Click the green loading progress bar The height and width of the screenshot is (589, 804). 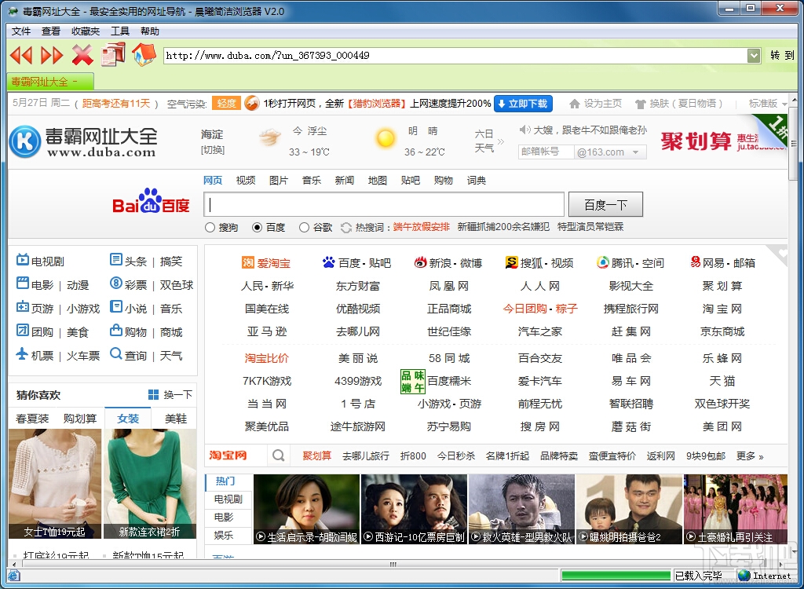tap(616, 575)
